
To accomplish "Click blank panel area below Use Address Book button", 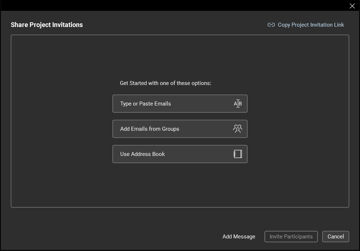I will point(180,185).
